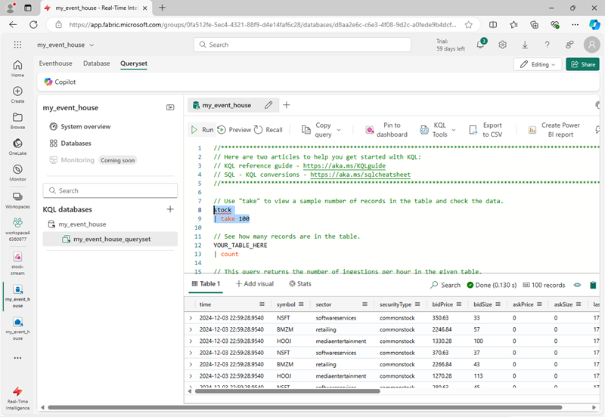Click the Fabric top Search box
The height and width of the screenshot is (417, 605).
point(302,45)
